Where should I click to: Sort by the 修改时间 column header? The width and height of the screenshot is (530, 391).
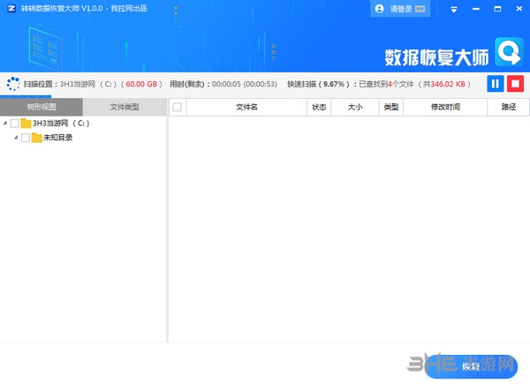(445, 107)
